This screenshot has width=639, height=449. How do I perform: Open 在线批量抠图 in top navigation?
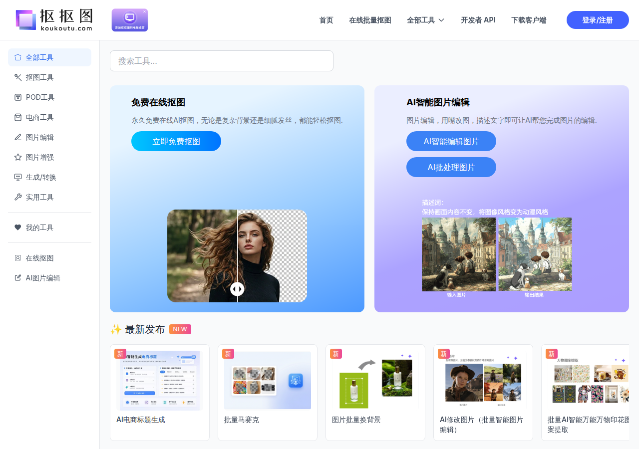tap(370, 20)
